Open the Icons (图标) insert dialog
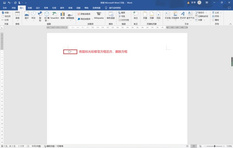 [x=40, y=16]
